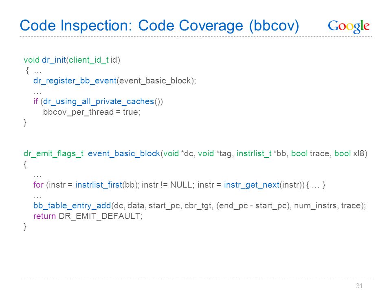Select the event_basic_block function definition name

pos(124,154)
